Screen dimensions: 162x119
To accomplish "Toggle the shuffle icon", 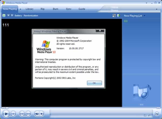I will click(149, 115).
